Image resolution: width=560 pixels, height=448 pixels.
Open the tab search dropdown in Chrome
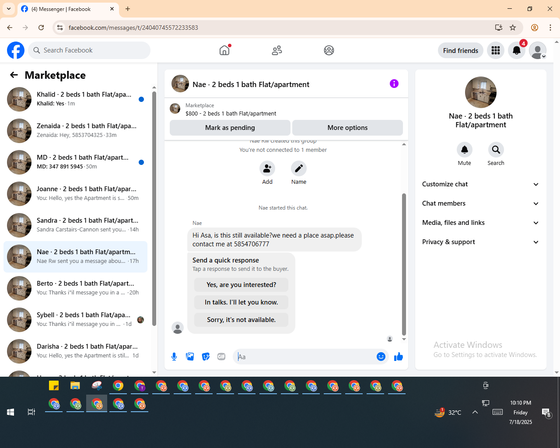click(x=9, y=9)
